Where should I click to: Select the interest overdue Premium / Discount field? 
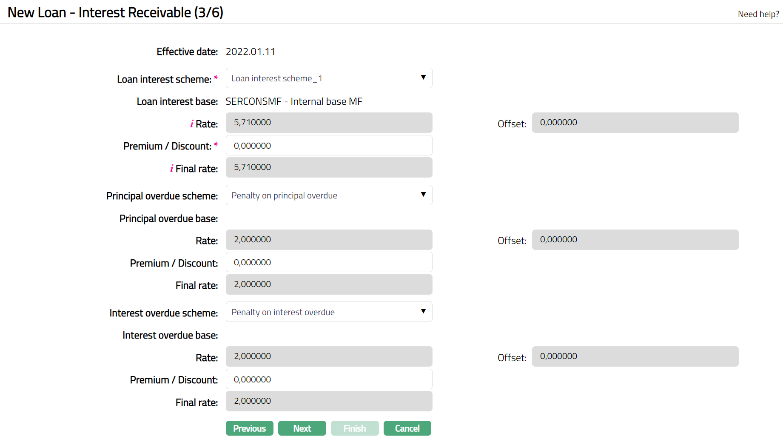pos(329,379)
